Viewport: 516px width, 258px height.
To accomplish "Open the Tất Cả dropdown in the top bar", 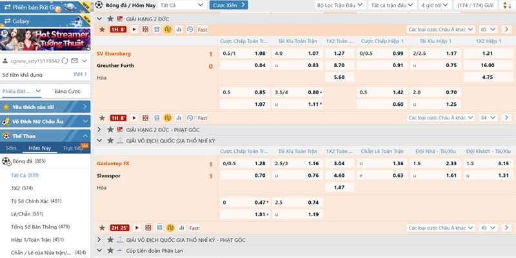I will (182, 5).
